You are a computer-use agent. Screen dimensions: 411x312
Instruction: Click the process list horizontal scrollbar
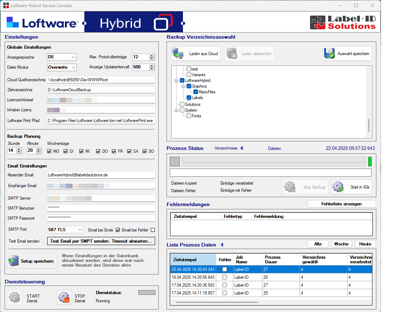point(217,302)
